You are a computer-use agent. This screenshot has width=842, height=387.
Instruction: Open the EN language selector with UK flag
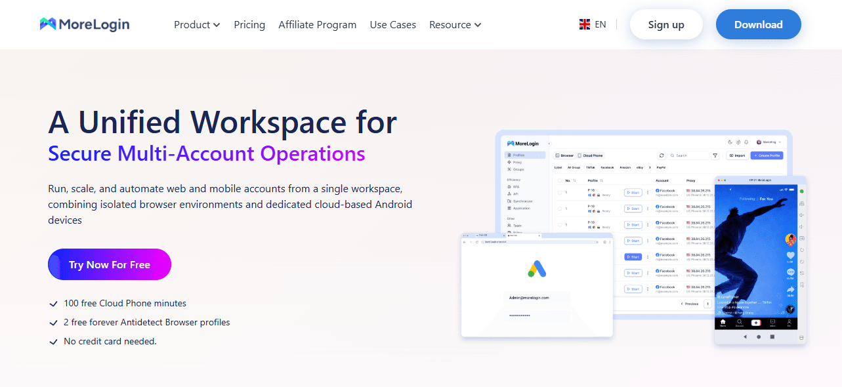coord(593,24)
